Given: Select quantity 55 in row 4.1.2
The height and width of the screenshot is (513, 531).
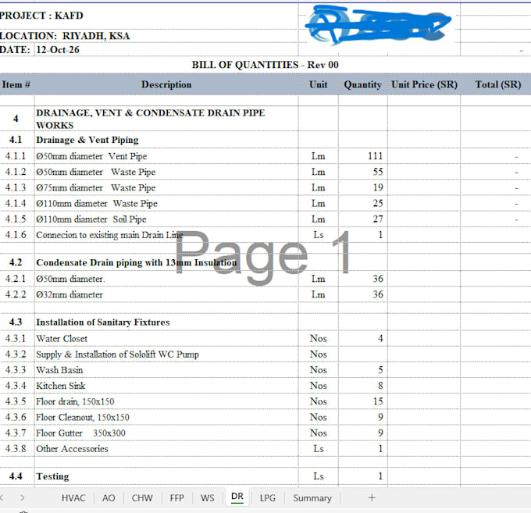Looking at the screenshot, I should [x=362, y=172].
